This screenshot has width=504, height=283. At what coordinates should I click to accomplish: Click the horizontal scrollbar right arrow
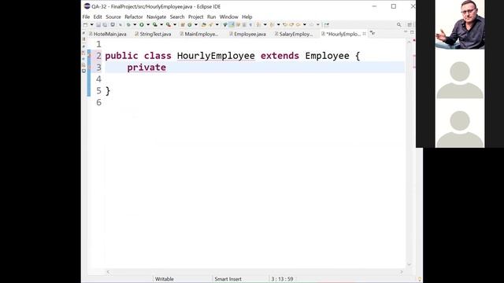click(401, 272)
